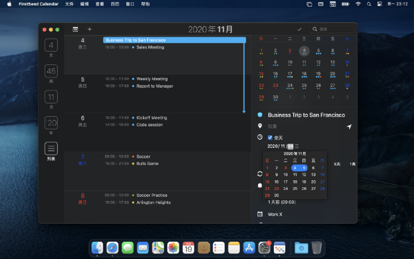Image resolution: width=414 pixels, height=259 pixels.
Task: Select the highlighted day 04 in date field
Action: 290,146
